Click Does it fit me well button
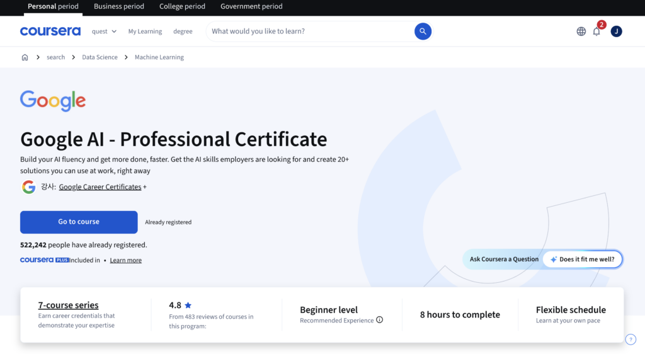This screenshot has width=645, height=354. 582,260
